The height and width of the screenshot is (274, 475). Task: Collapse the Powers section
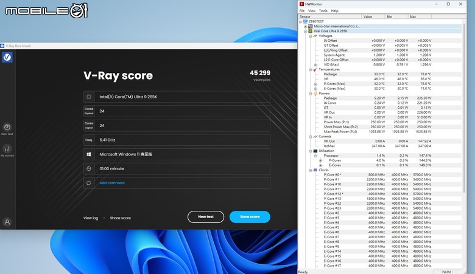coord(311,94)
